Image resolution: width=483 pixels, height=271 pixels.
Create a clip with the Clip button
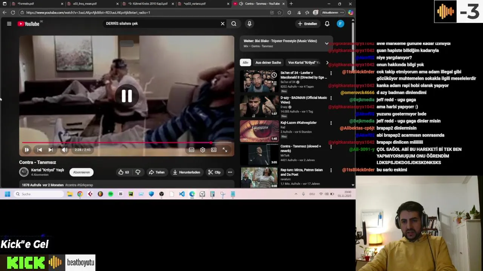(x=214, y=172)
